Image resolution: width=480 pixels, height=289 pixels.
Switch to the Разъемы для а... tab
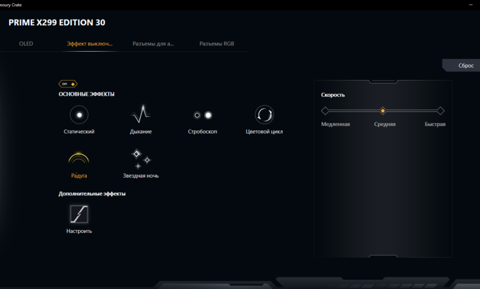153,44
